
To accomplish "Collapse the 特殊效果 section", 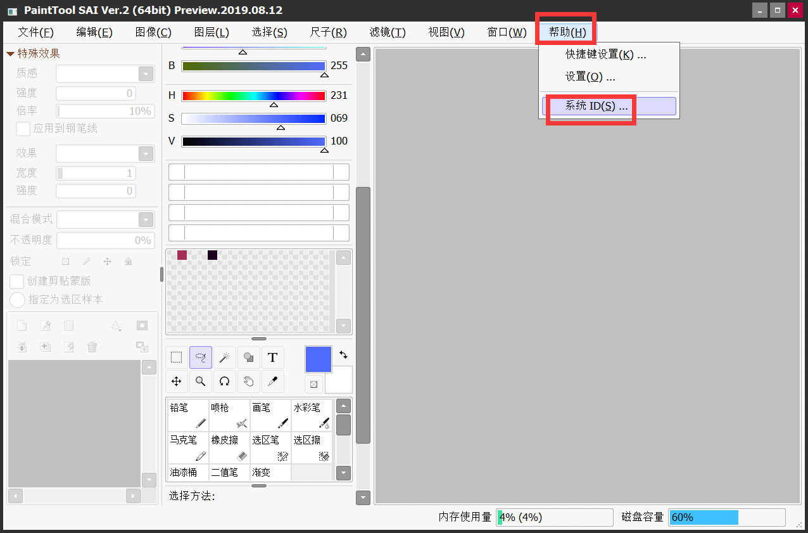I will click(10, 54).
